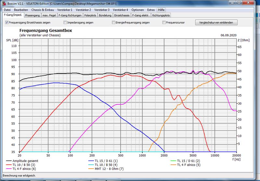Open the Datei menu
This screenshot has height=181, width=260.
[x=7, y=10]
